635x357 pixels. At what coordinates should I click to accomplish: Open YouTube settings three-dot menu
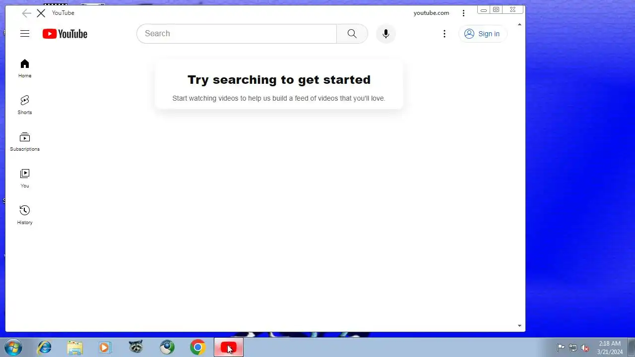coord(444,34)
